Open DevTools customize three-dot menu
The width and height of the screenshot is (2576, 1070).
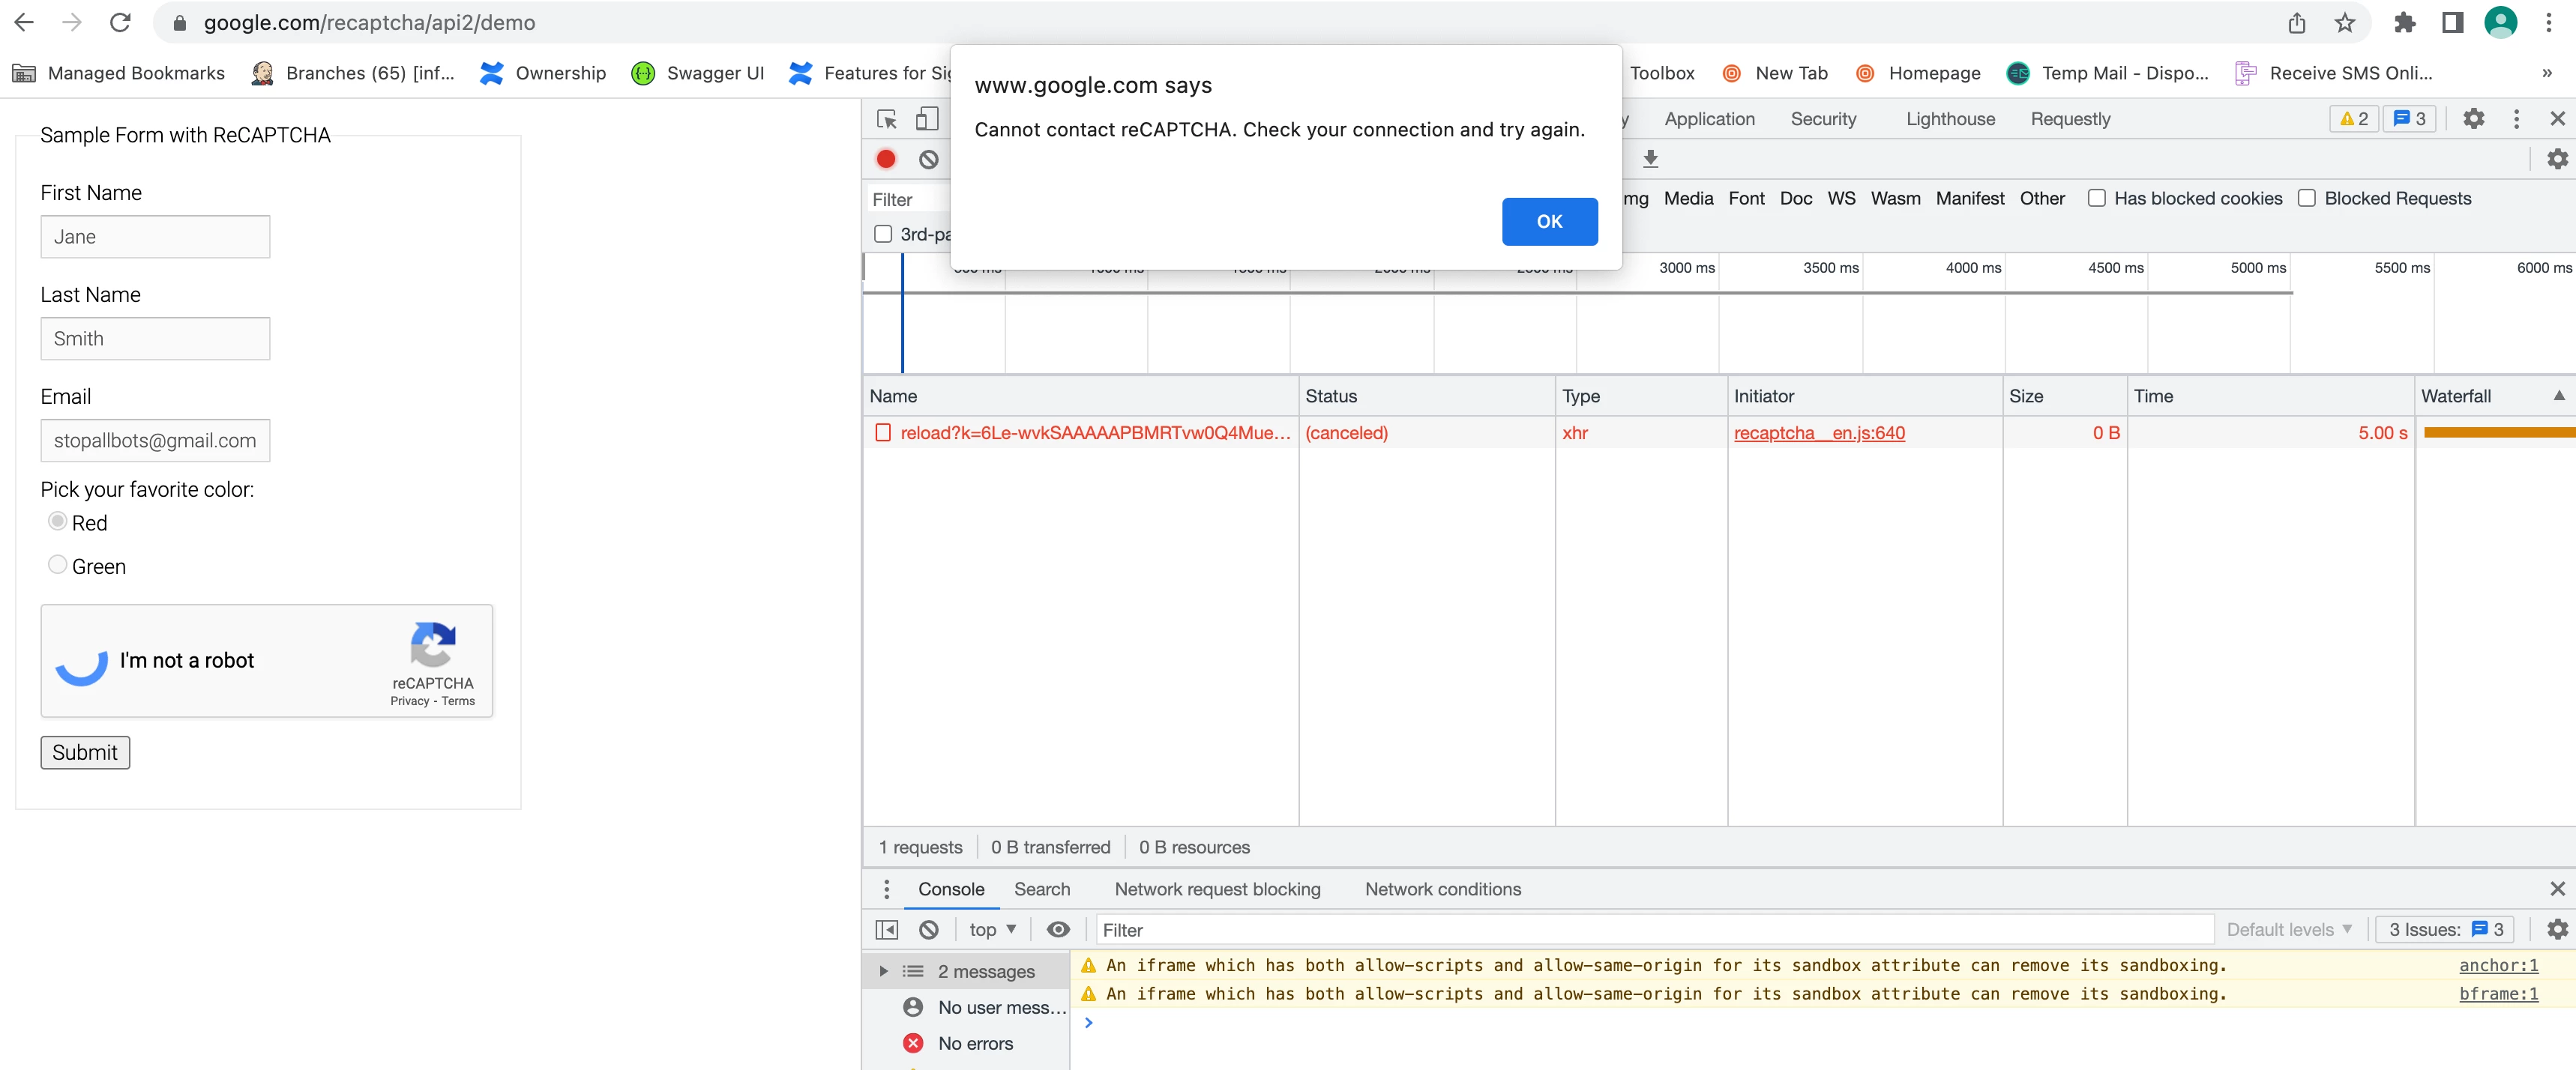[2517, 119]
